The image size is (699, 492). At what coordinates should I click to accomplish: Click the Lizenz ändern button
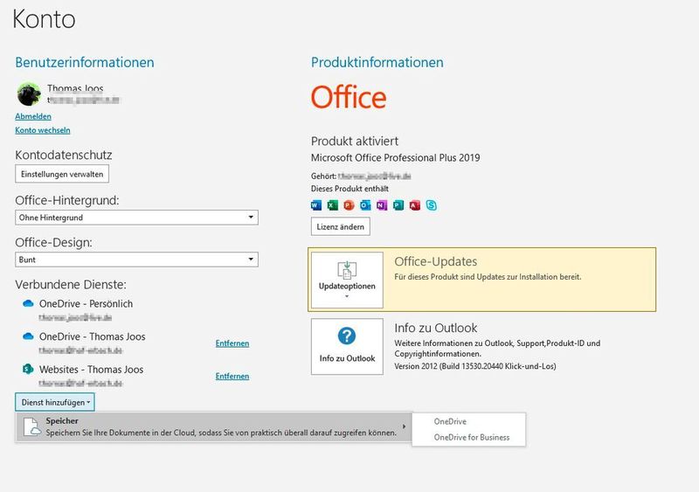tap(341, 226)
